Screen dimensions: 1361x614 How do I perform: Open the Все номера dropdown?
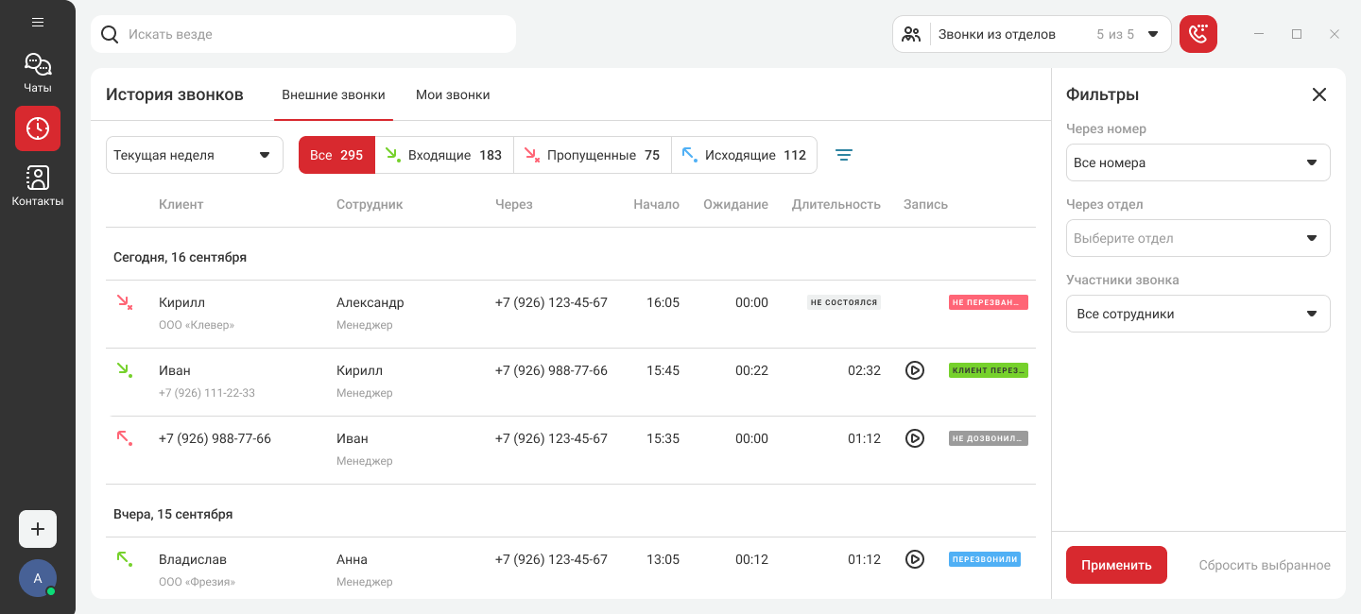(1197, 162)
